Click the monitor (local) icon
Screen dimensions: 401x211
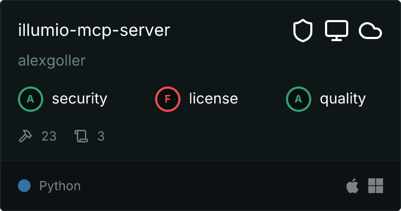(x=337, y=31)
